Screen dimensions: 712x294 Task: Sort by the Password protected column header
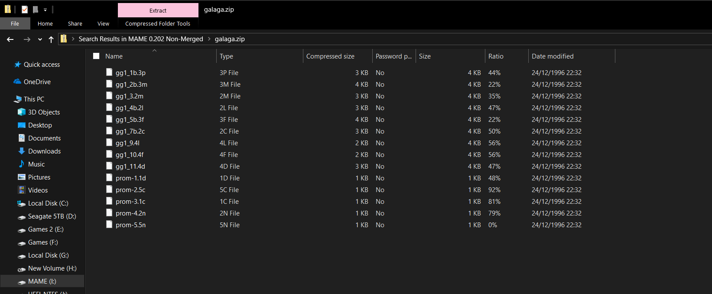(x=394, y=56)
